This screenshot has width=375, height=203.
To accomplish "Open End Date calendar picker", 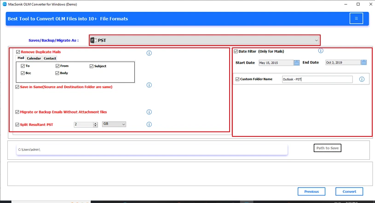I will (x=363, y=62).
